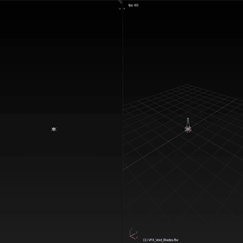Select the small object in the left viewport

53,129
